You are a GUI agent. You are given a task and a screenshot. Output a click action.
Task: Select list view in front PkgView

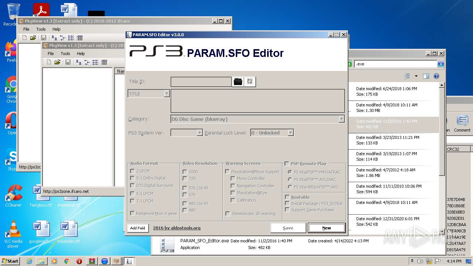click(x=96, y=62)
